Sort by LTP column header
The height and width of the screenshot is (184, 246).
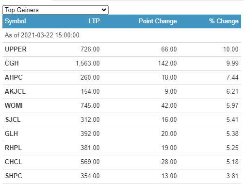click(x=94, y=21)
